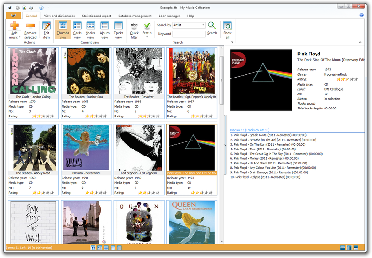Toggle the Quick filter
Screen dimensions: 372x258
pyautogui.click(x=134, y=30)
